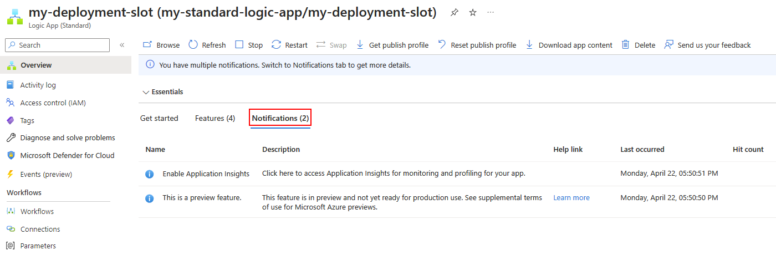Restart the deployment slot
This screenshot has width=776, height=255.
tap(289, 45)
